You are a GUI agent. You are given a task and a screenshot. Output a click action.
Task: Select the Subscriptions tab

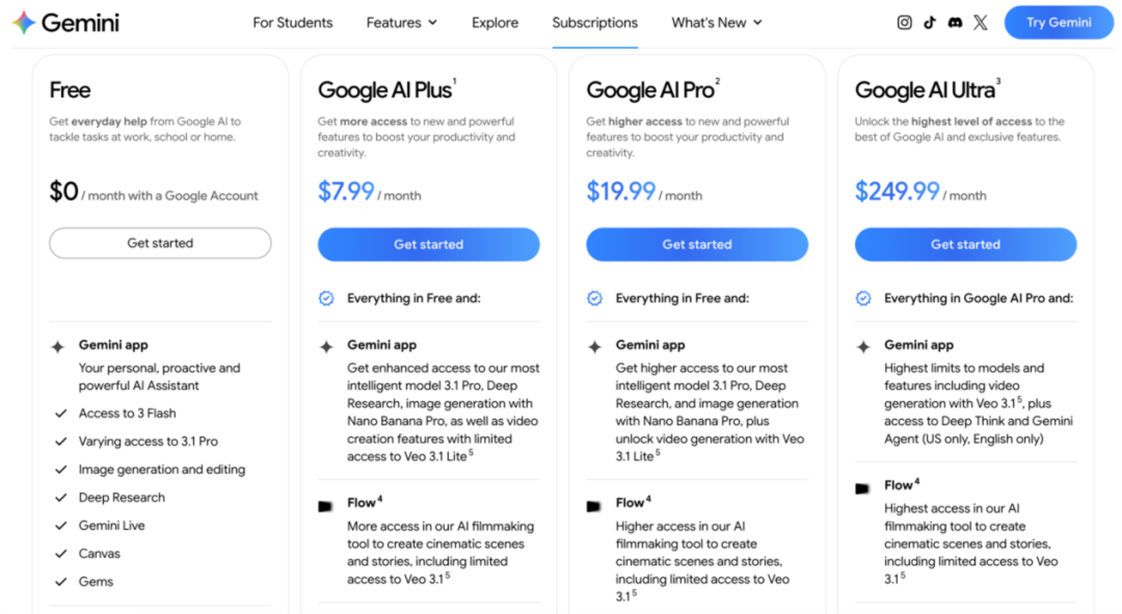595,23
